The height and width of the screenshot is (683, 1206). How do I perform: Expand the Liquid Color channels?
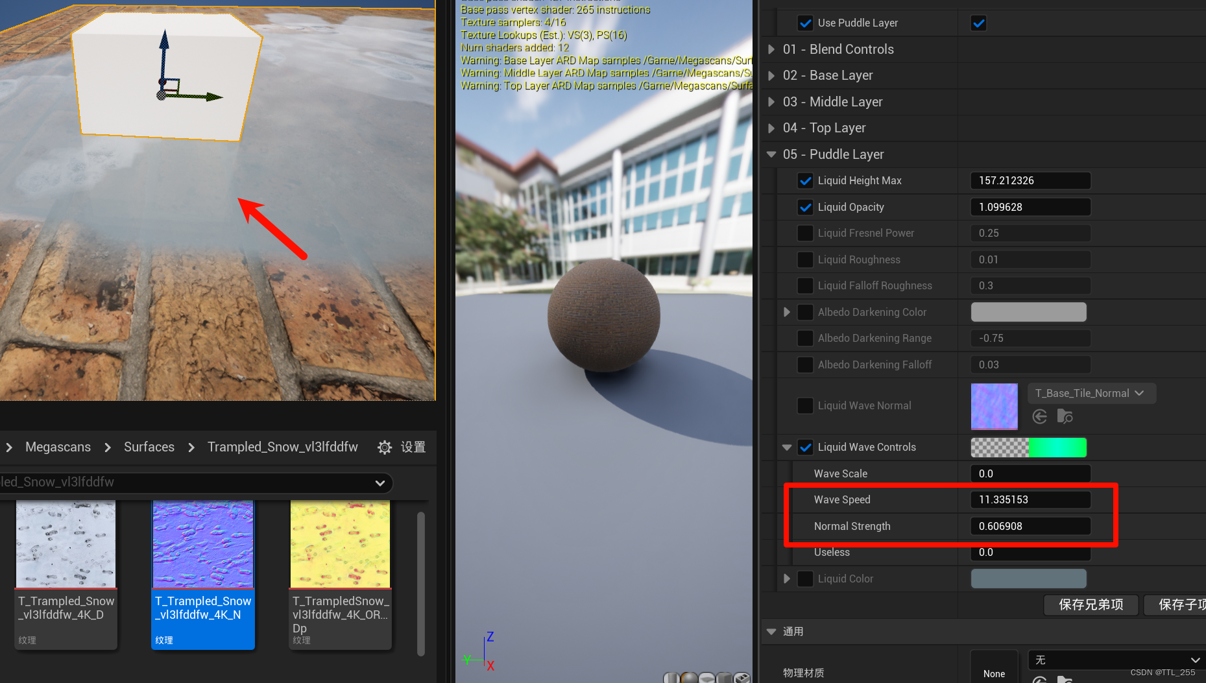[x=787, y=579]
